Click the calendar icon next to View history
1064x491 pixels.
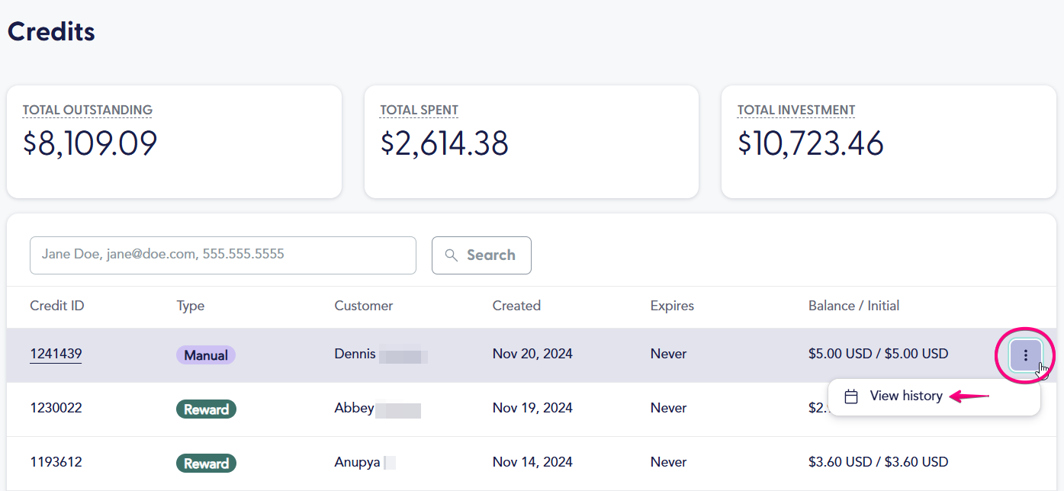click(852, 396)
